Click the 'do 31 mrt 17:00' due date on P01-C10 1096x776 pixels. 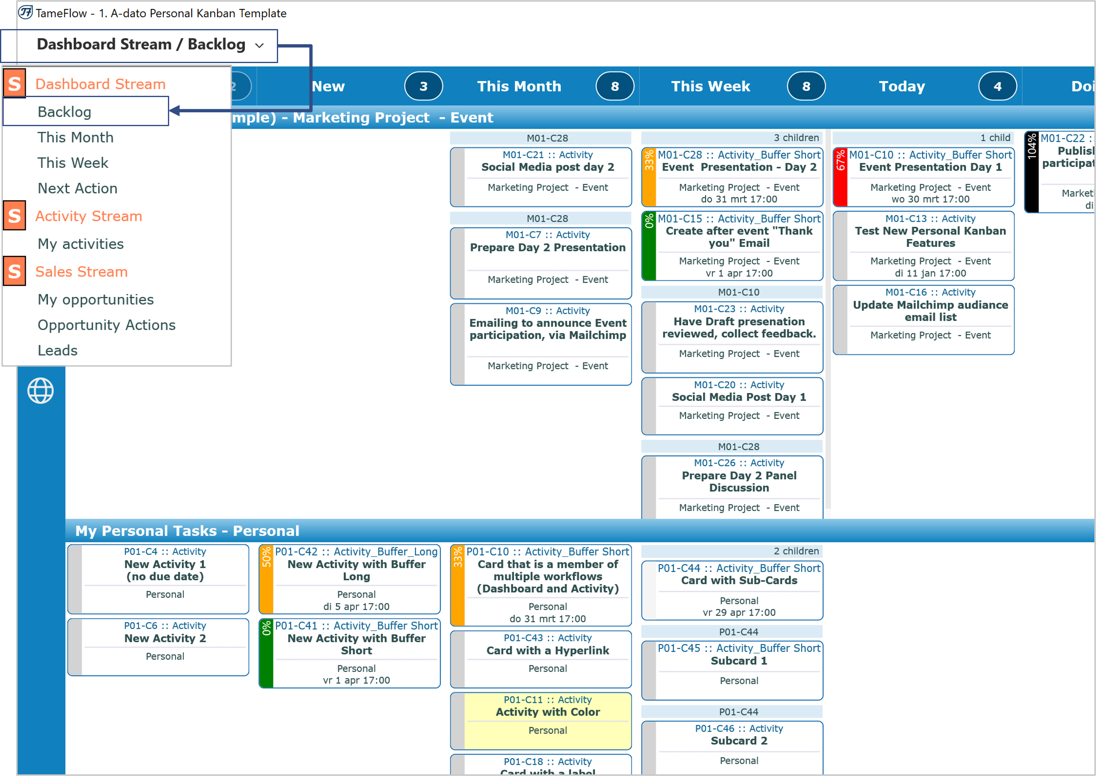(548, 618)
